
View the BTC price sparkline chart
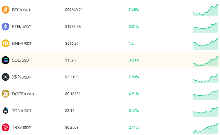coord(206,10)
